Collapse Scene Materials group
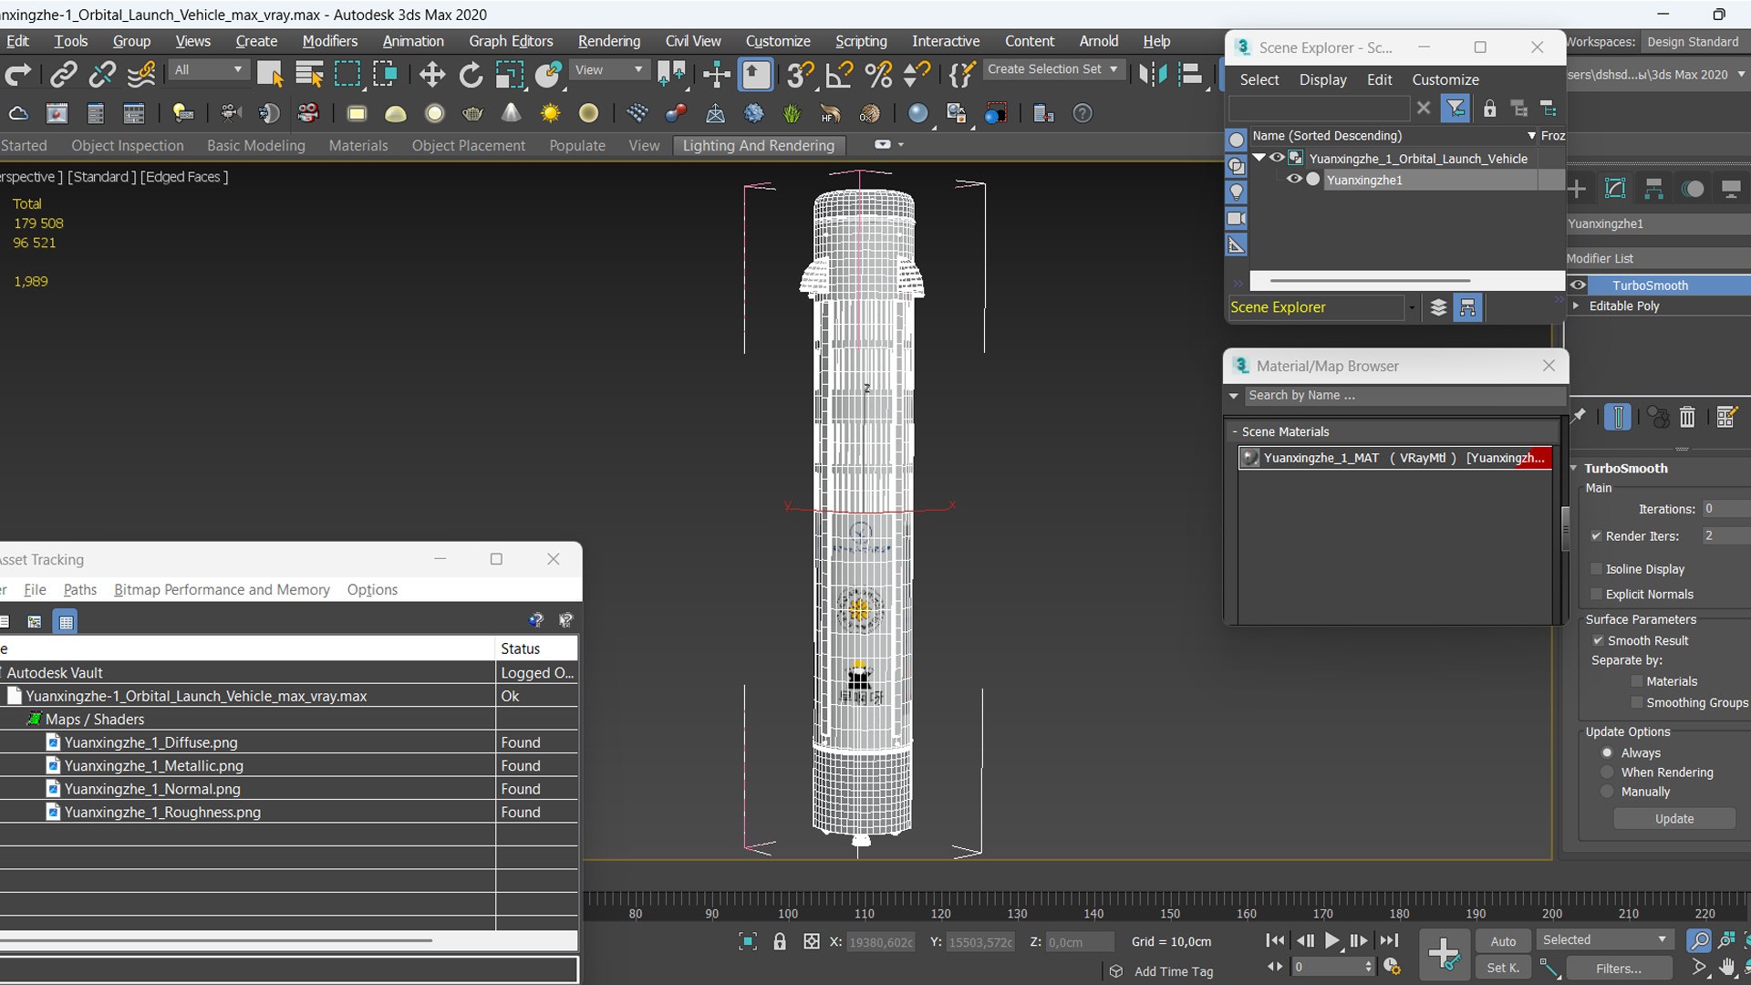1751x985 pixels. pos(1235,431)
